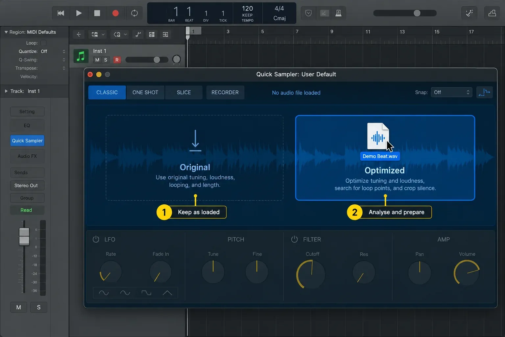Solo the Inst 1 track header
The width and height of the screenshot is (505, 337).
[x=106, y=60]
